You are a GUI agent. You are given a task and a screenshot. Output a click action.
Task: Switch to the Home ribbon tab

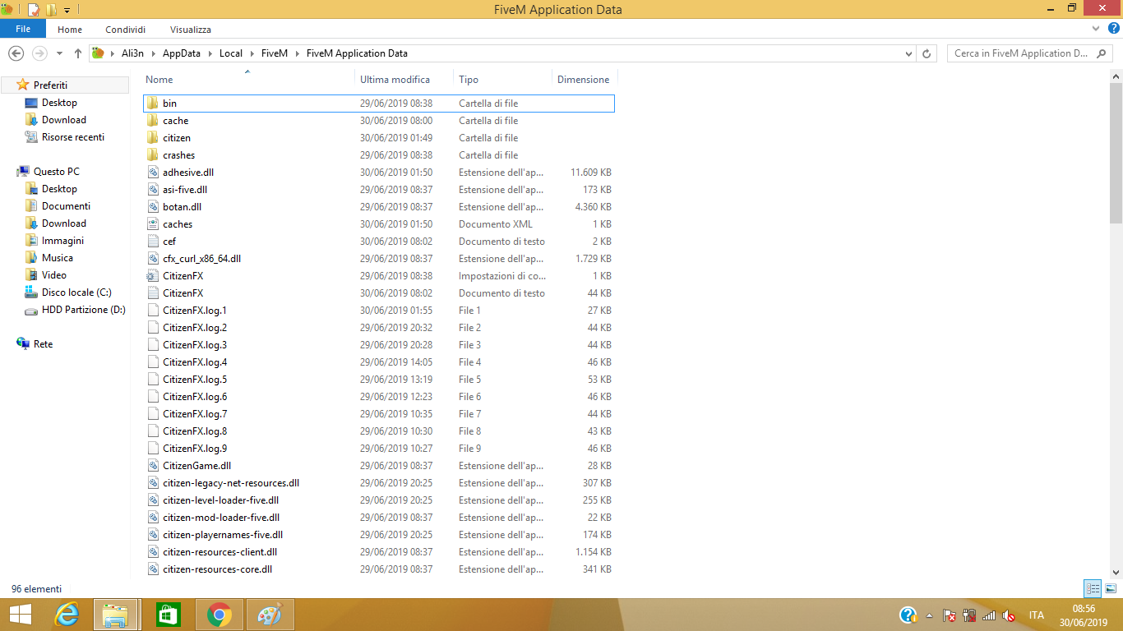[x=70, y=30]
